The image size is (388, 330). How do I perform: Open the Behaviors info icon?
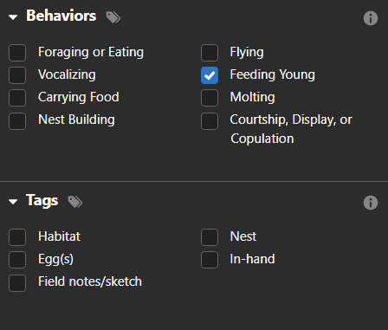371,18
